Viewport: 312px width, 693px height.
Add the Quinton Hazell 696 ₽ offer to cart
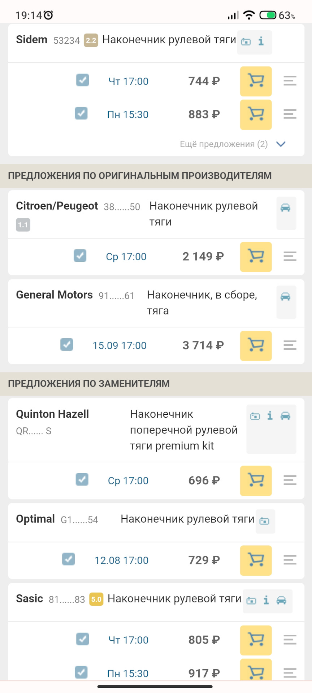click(256, 480)
